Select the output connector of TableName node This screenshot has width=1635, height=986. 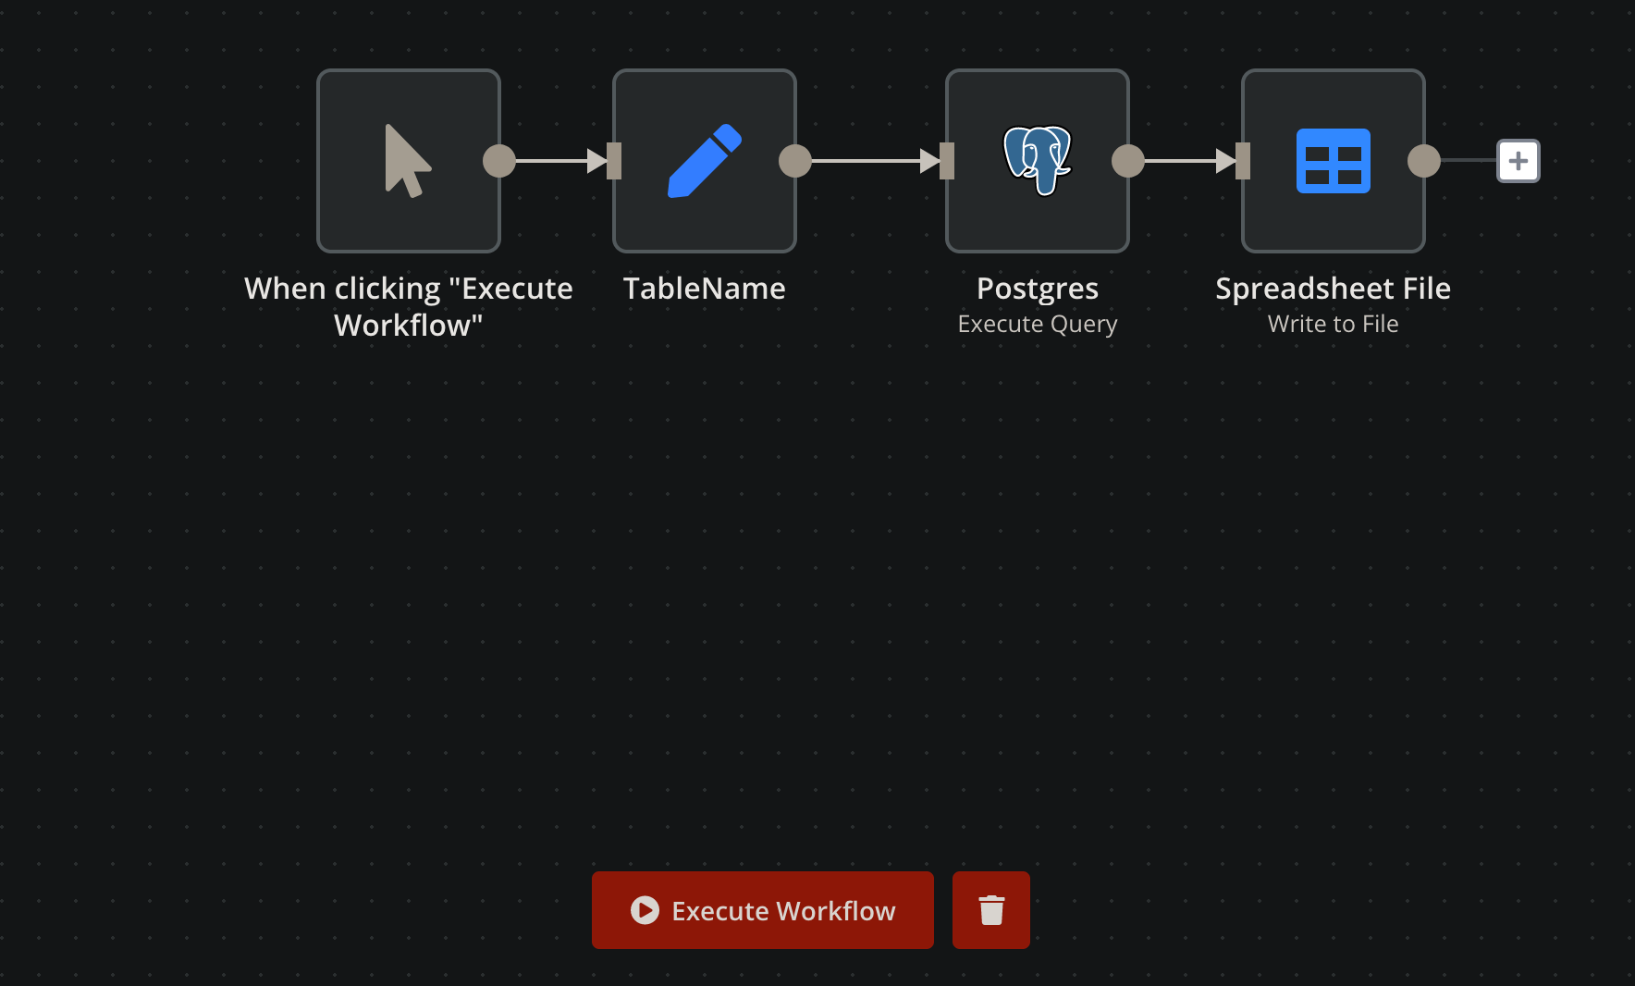coord(795,161)
